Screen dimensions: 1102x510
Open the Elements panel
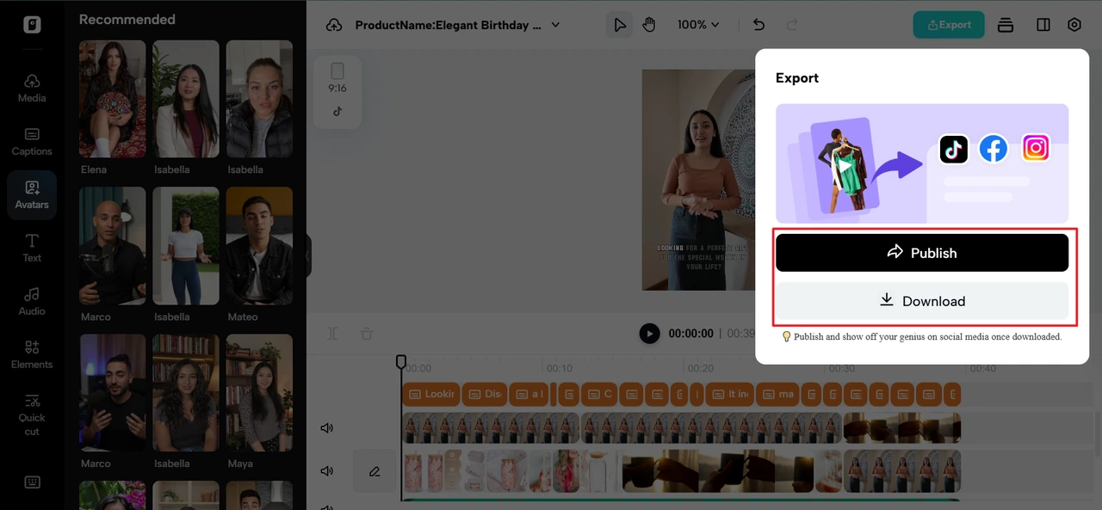coord(32,354)
